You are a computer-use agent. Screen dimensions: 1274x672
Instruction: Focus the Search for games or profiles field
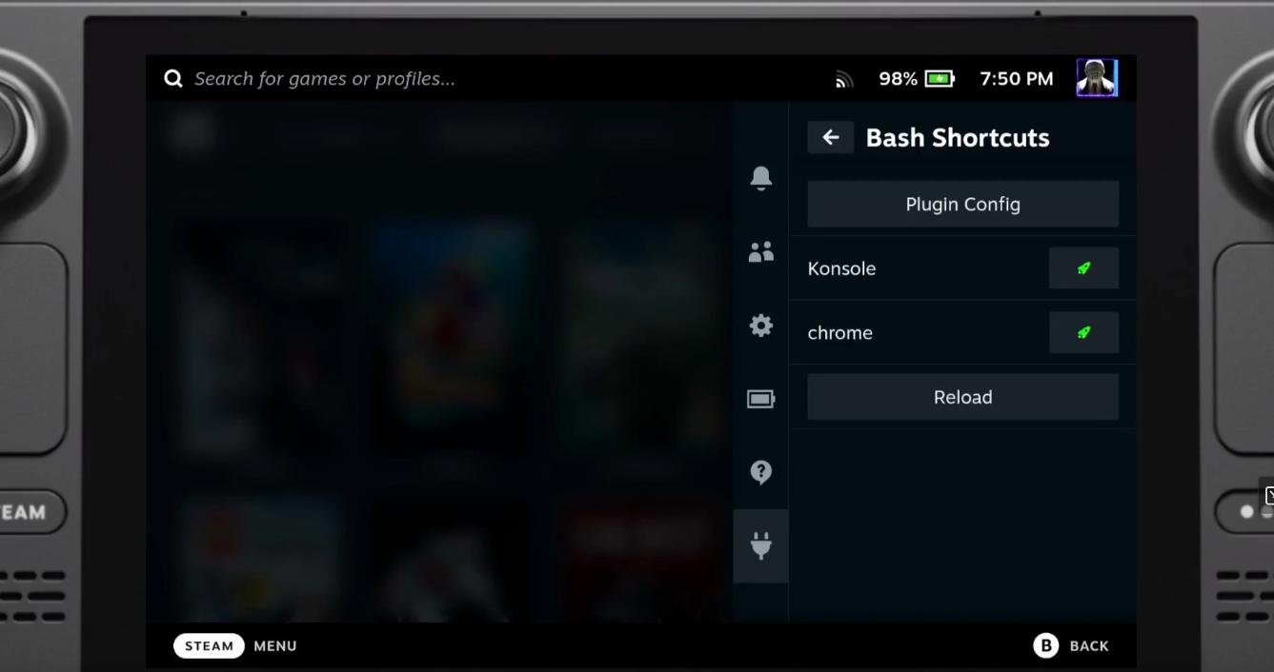pos(324,78)
